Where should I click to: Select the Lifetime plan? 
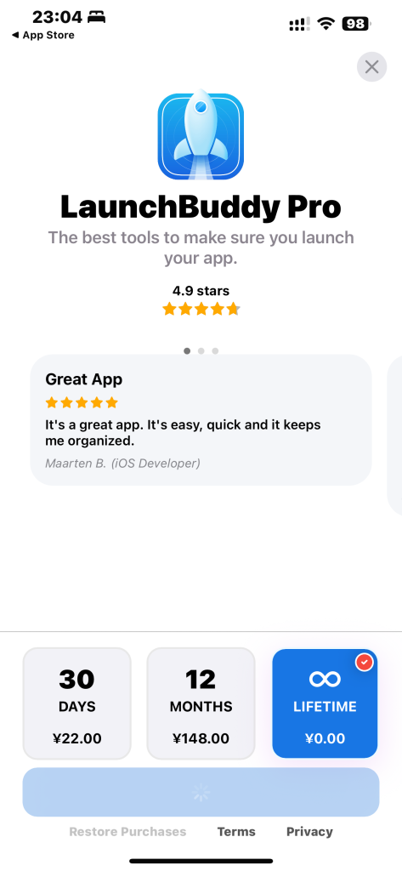click(x=325, y=703)
